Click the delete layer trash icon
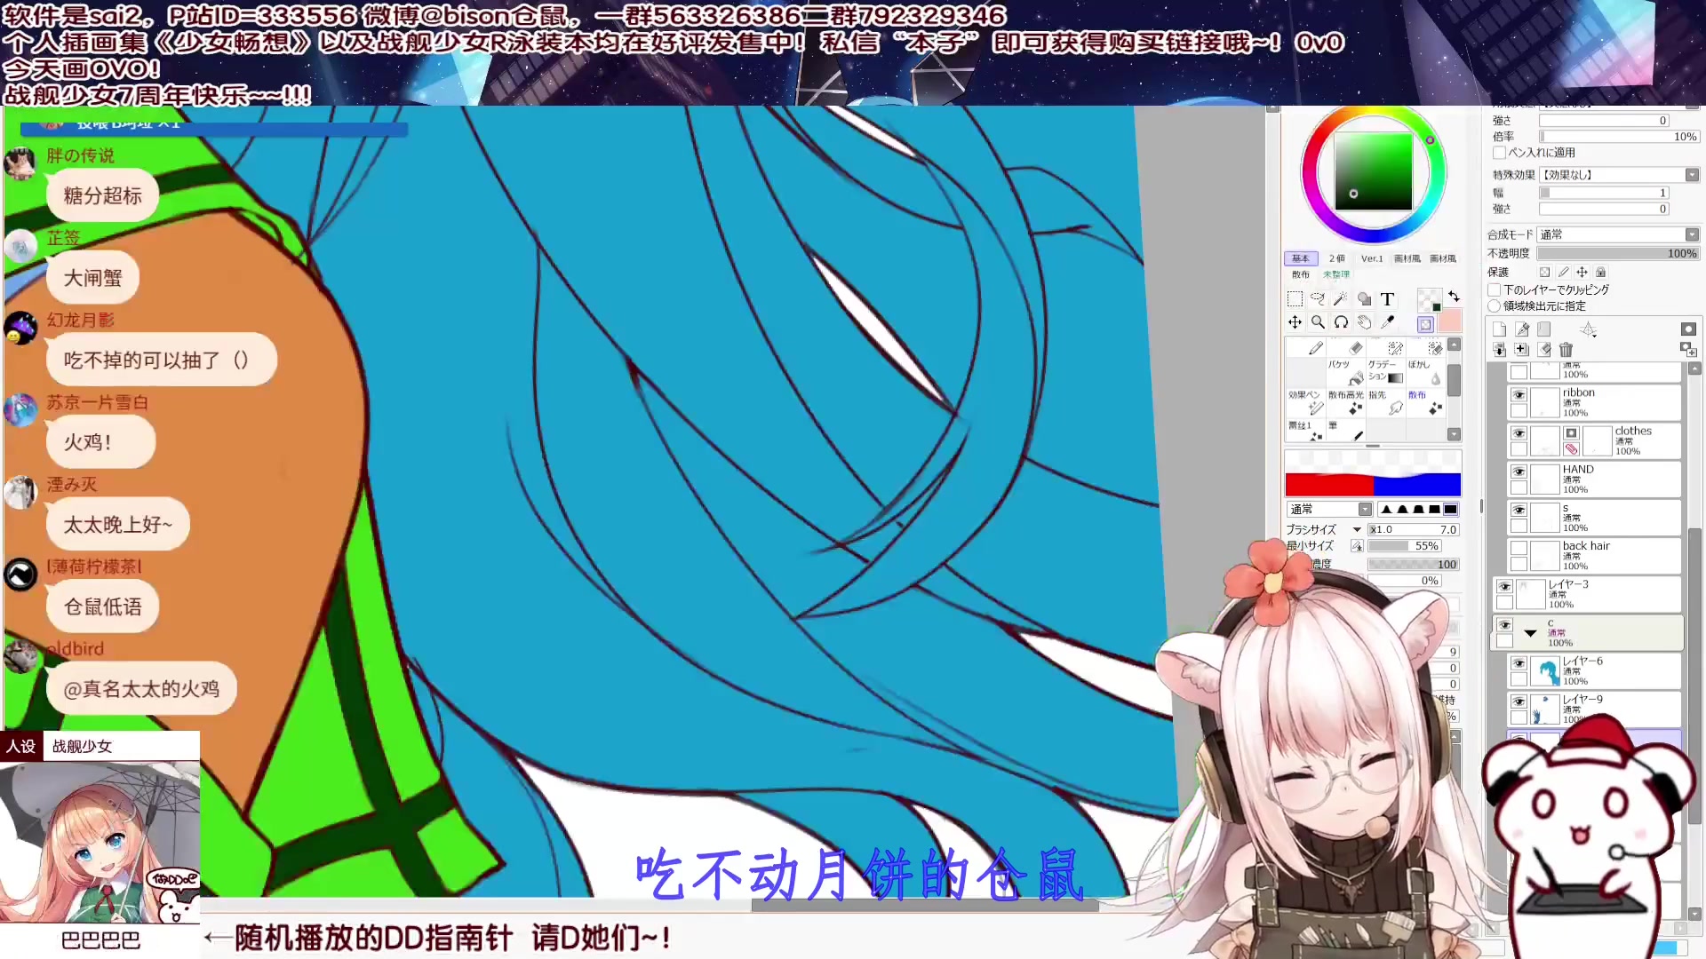The height and width of the screenshot is (959, 1706). tap(1566, 350)
